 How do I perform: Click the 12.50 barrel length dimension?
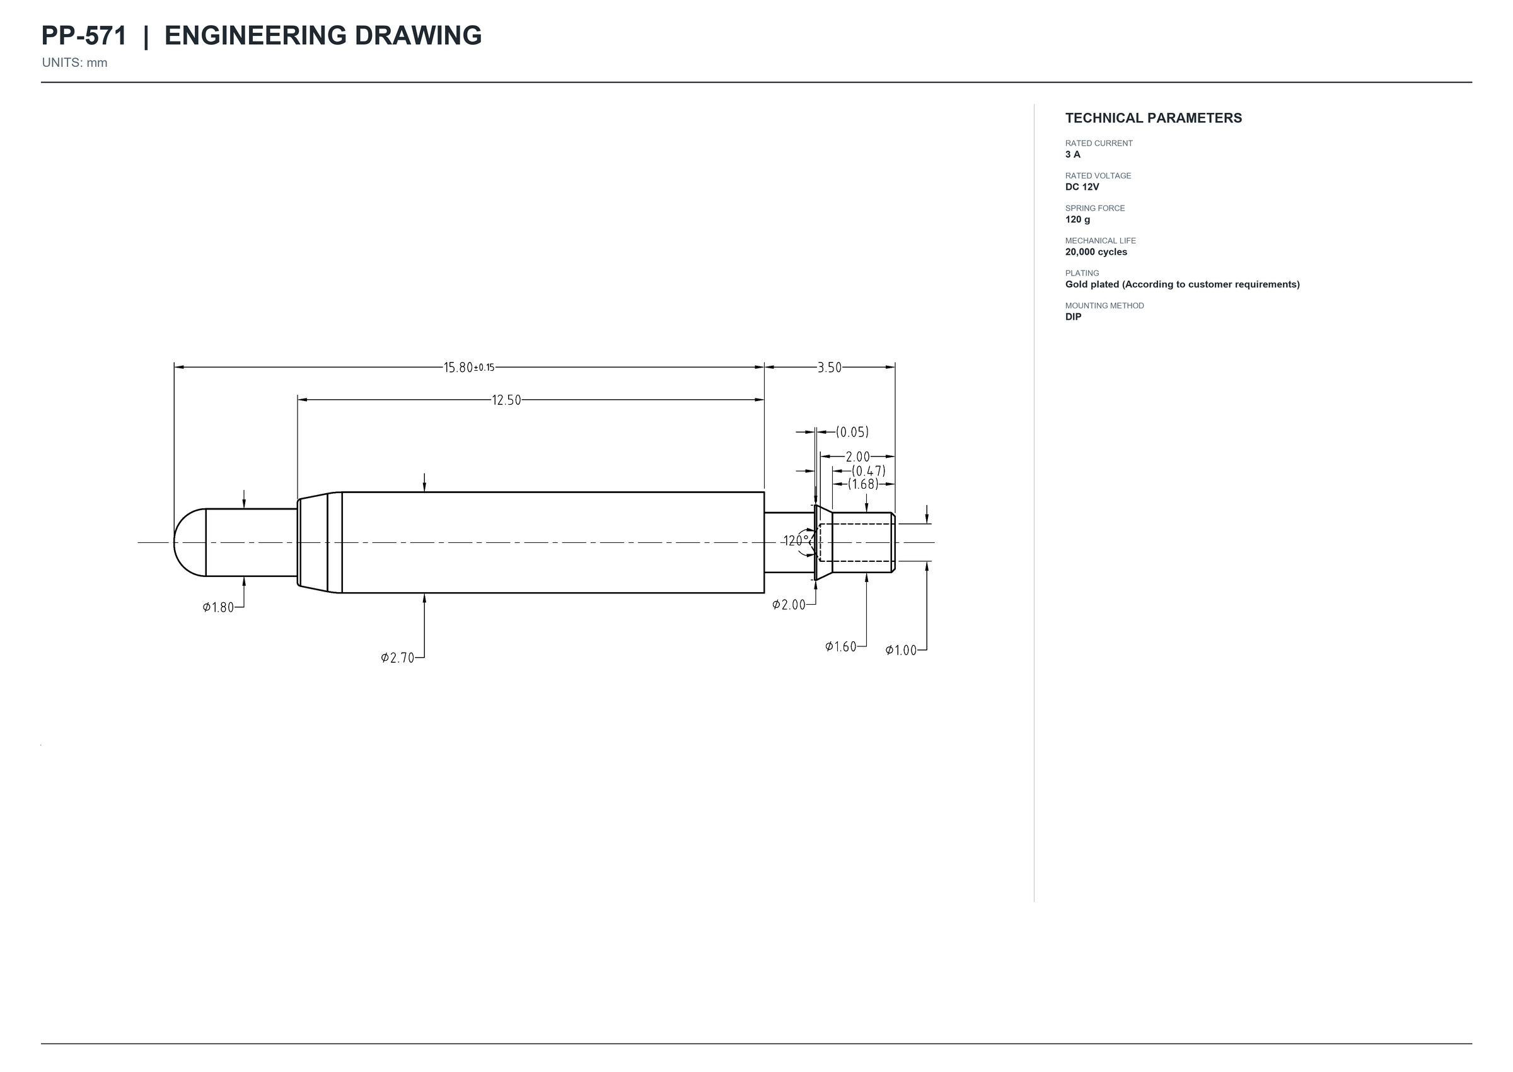point(506,400)
